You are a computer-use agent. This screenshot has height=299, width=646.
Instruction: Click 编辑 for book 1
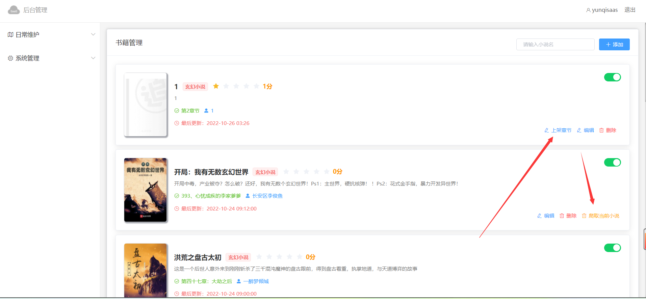[x=585, y=130]
